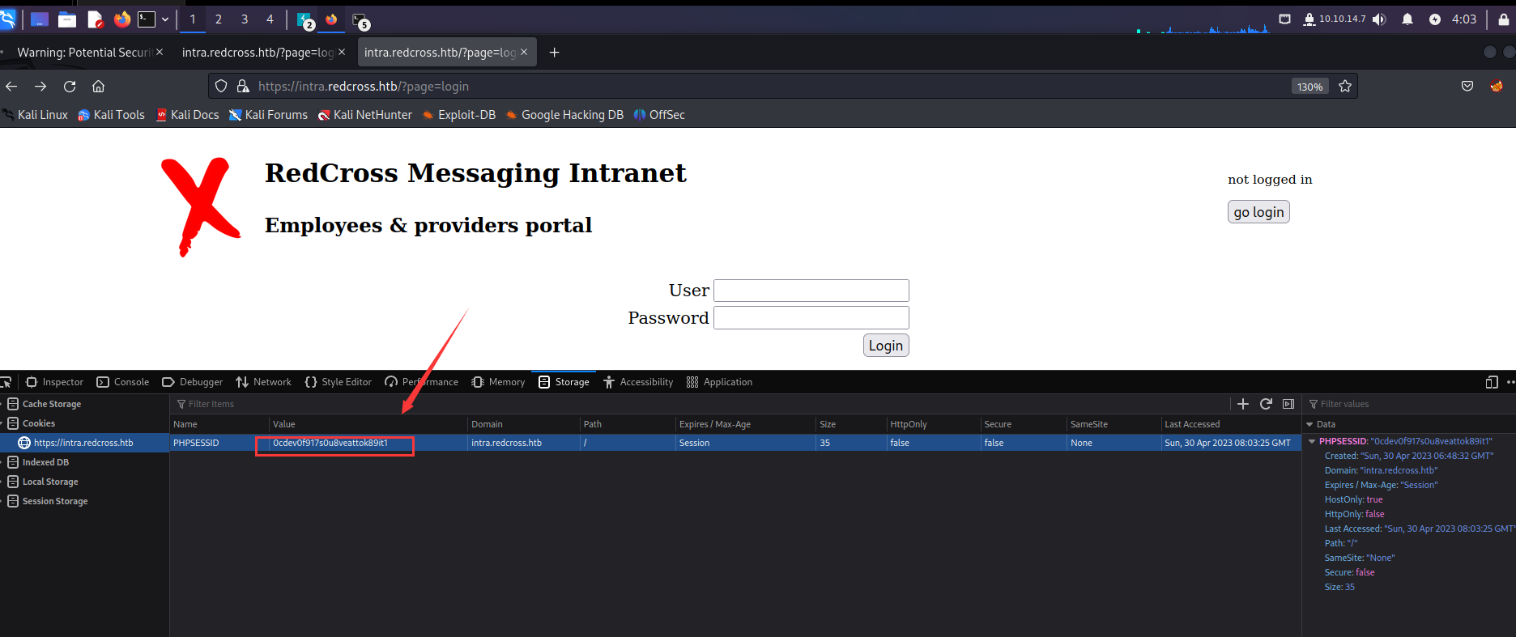Click the tracking protection shield icon
This screenshot has width=1516, height=637.
[x=221, y=86]
